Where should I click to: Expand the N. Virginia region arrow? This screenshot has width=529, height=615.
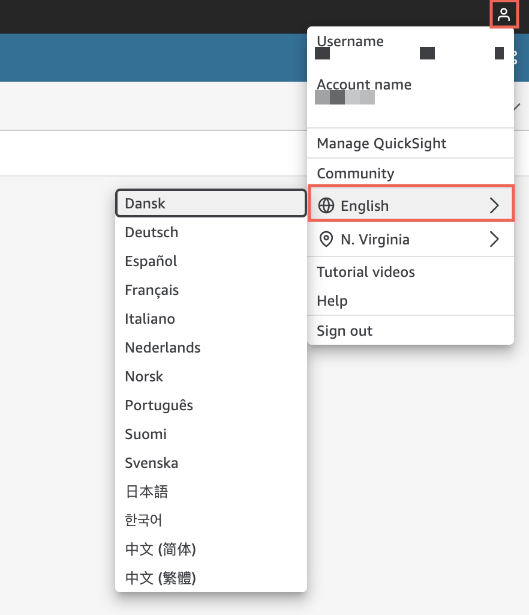pos(494,240)
